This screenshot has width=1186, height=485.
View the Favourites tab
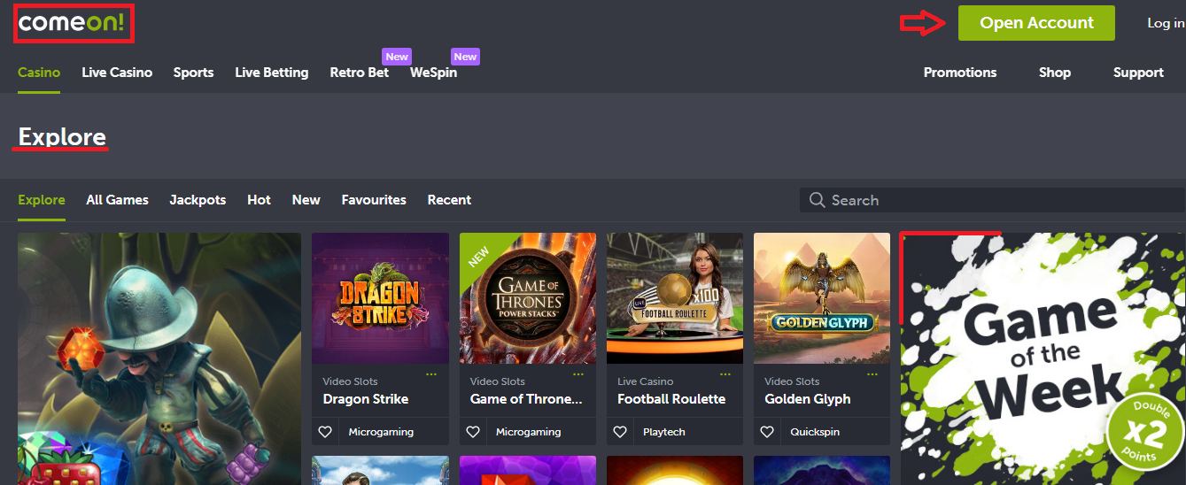374,200
